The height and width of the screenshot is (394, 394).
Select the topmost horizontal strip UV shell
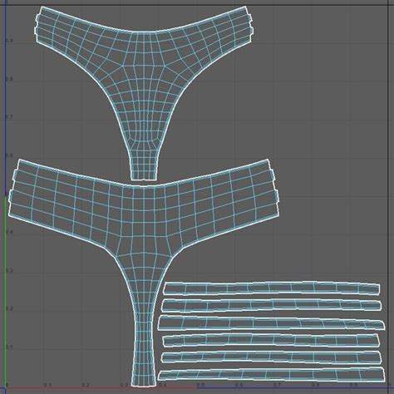(x=271, y=288)
